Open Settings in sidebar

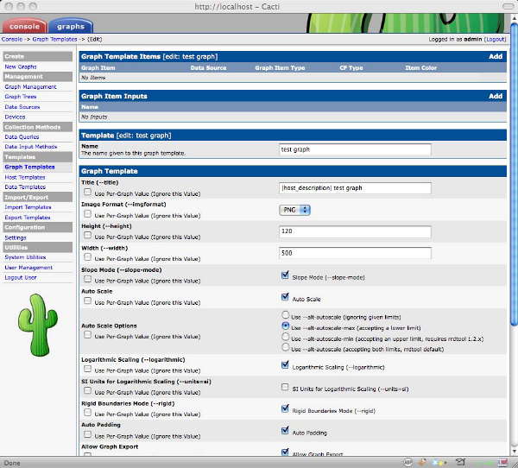point(16,237)
